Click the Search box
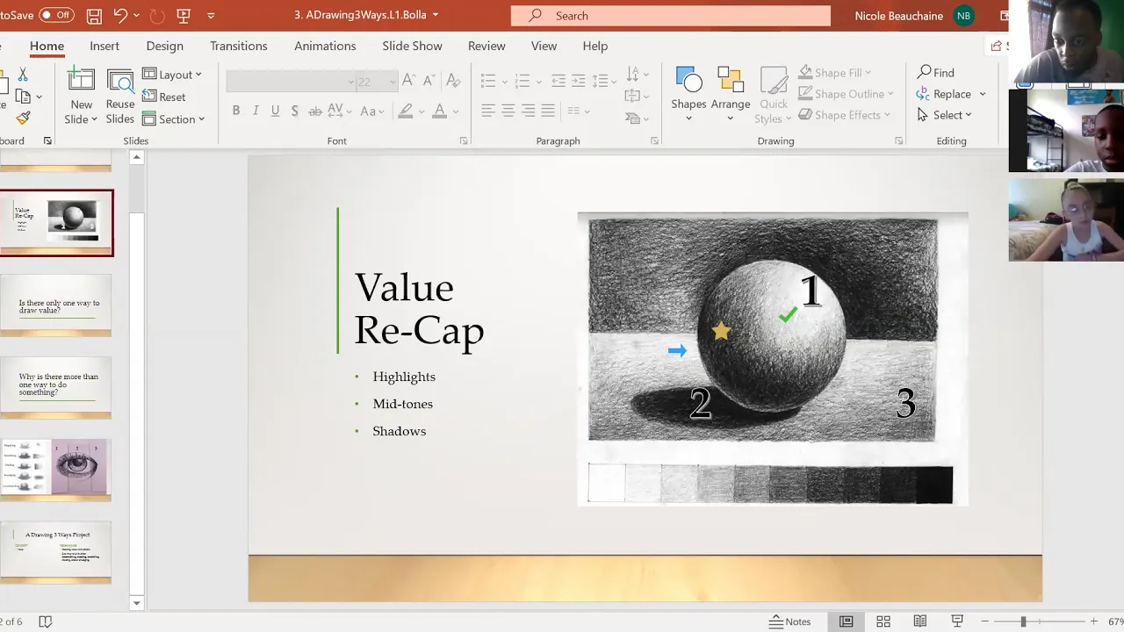This screenshot has width=1124, height=632. point(671,16)
